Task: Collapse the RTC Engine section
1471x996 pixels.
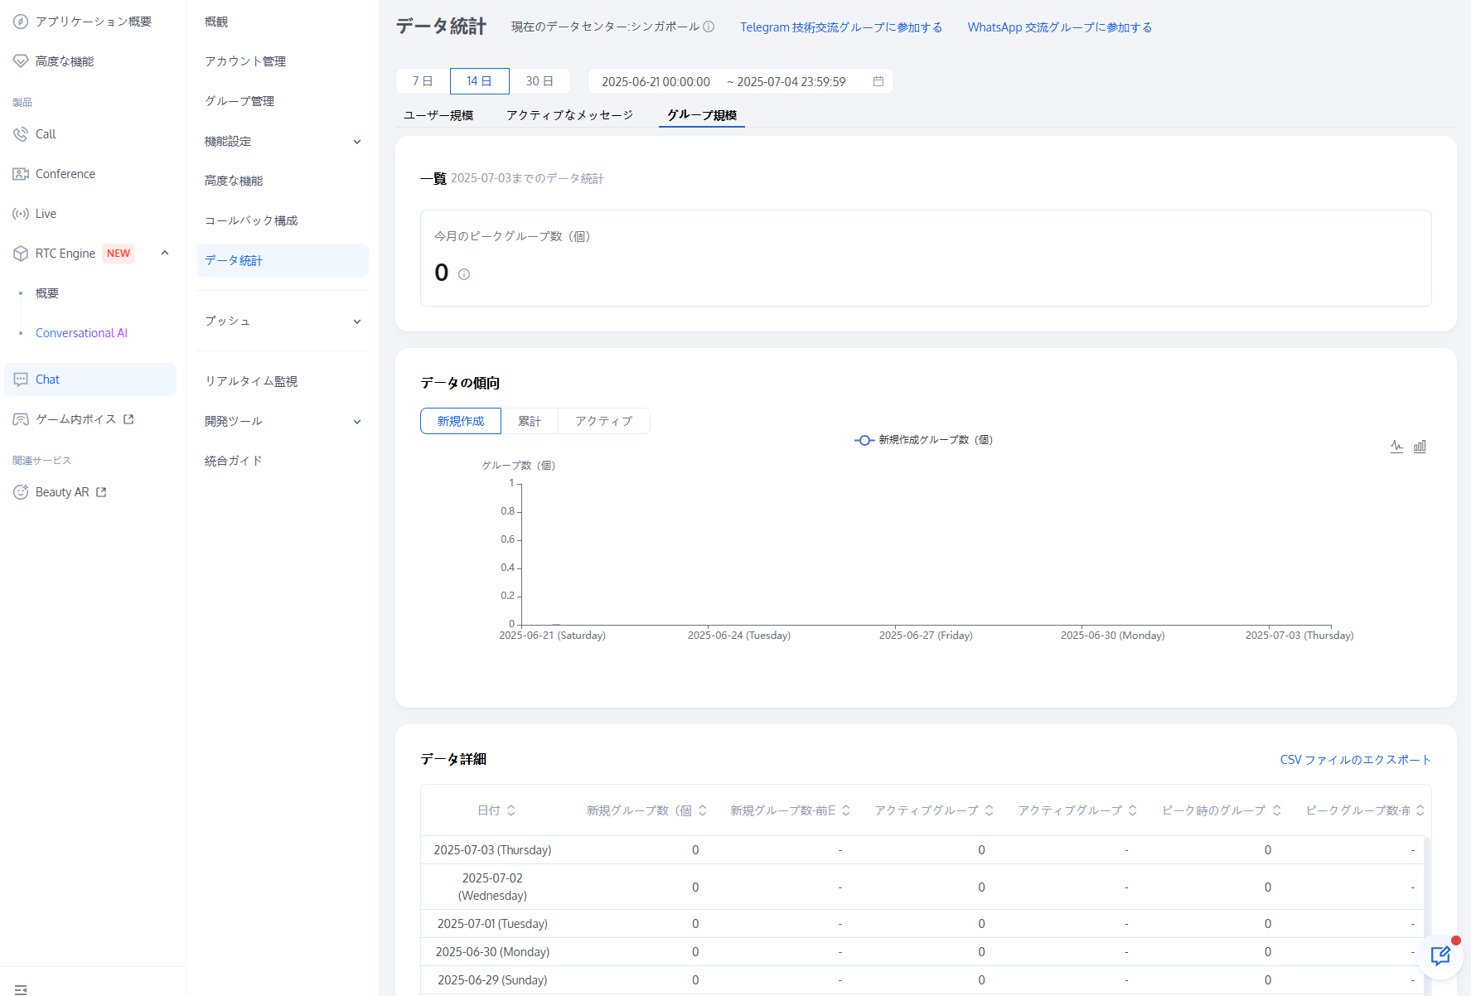Action: tap(165, 253)
